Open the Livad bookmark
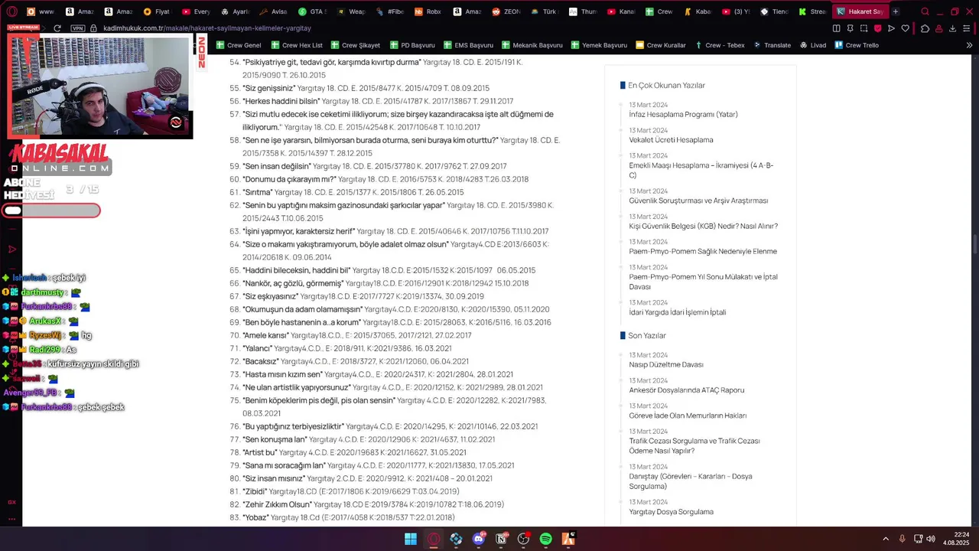This screenshot has height=551, width=979. (813, 45)
